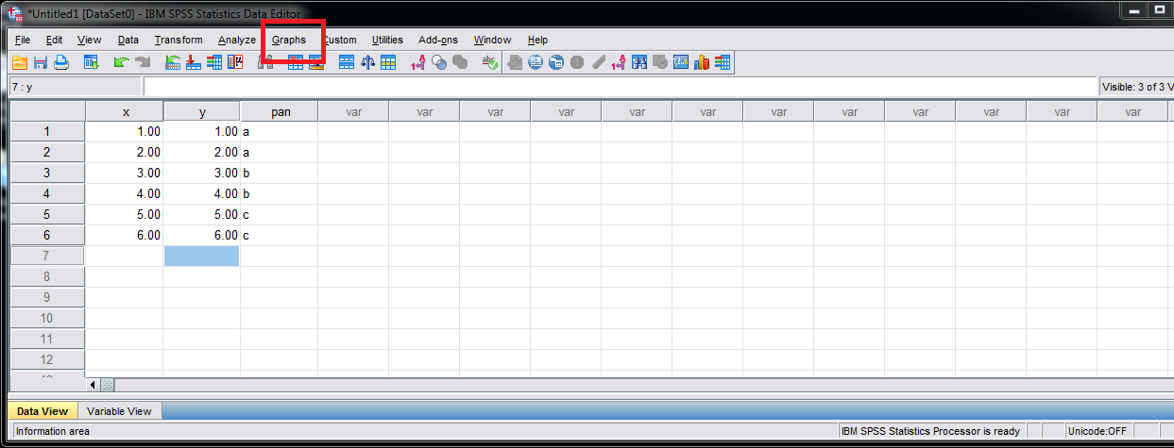The image size is (1174, 448).
Task: Click the Recall recently used dialogs icon
Action: pyautogui.click(x=92, y=63)
